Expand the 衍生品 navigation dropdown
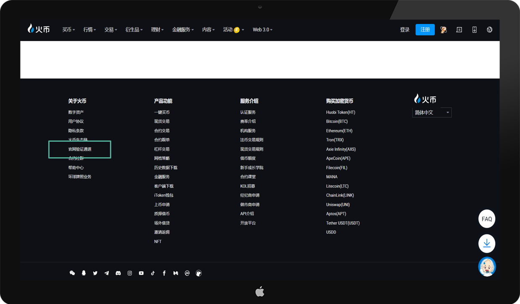The width and height of the screenshot is (520, 304). tap(134, 30)
